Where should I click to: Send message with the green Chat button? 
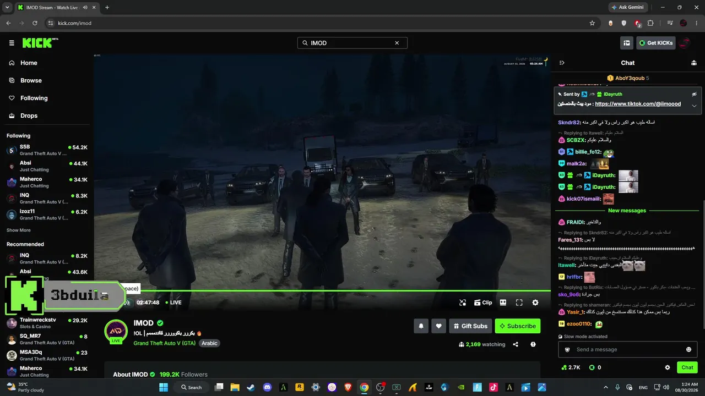(687, 367)
